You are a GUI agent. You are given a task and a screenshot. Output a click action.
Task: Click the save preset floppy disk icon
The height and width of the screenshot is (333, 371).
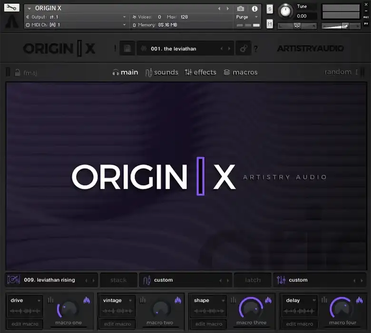pos(127,49)
